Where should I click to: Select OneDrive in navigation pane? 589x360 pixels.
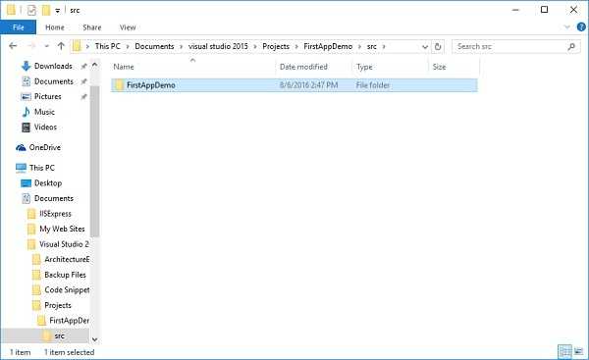coord(45,147)
